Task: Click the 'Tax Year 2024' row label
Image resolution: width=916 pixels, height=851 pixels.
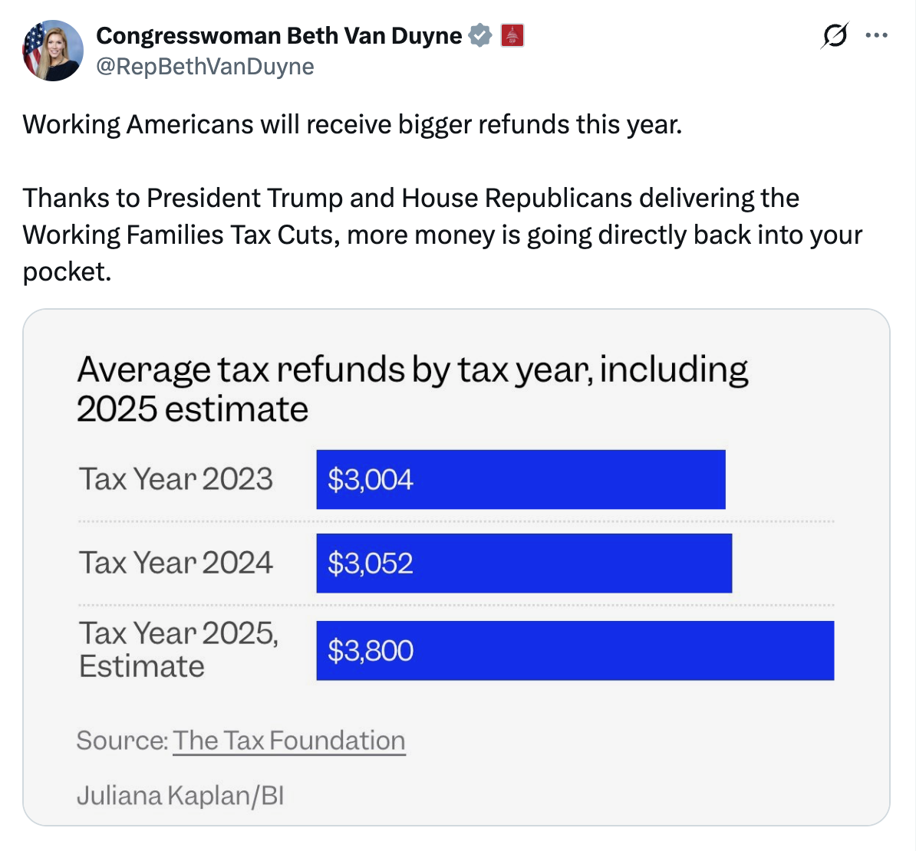Action: click(x=176, y=563)
